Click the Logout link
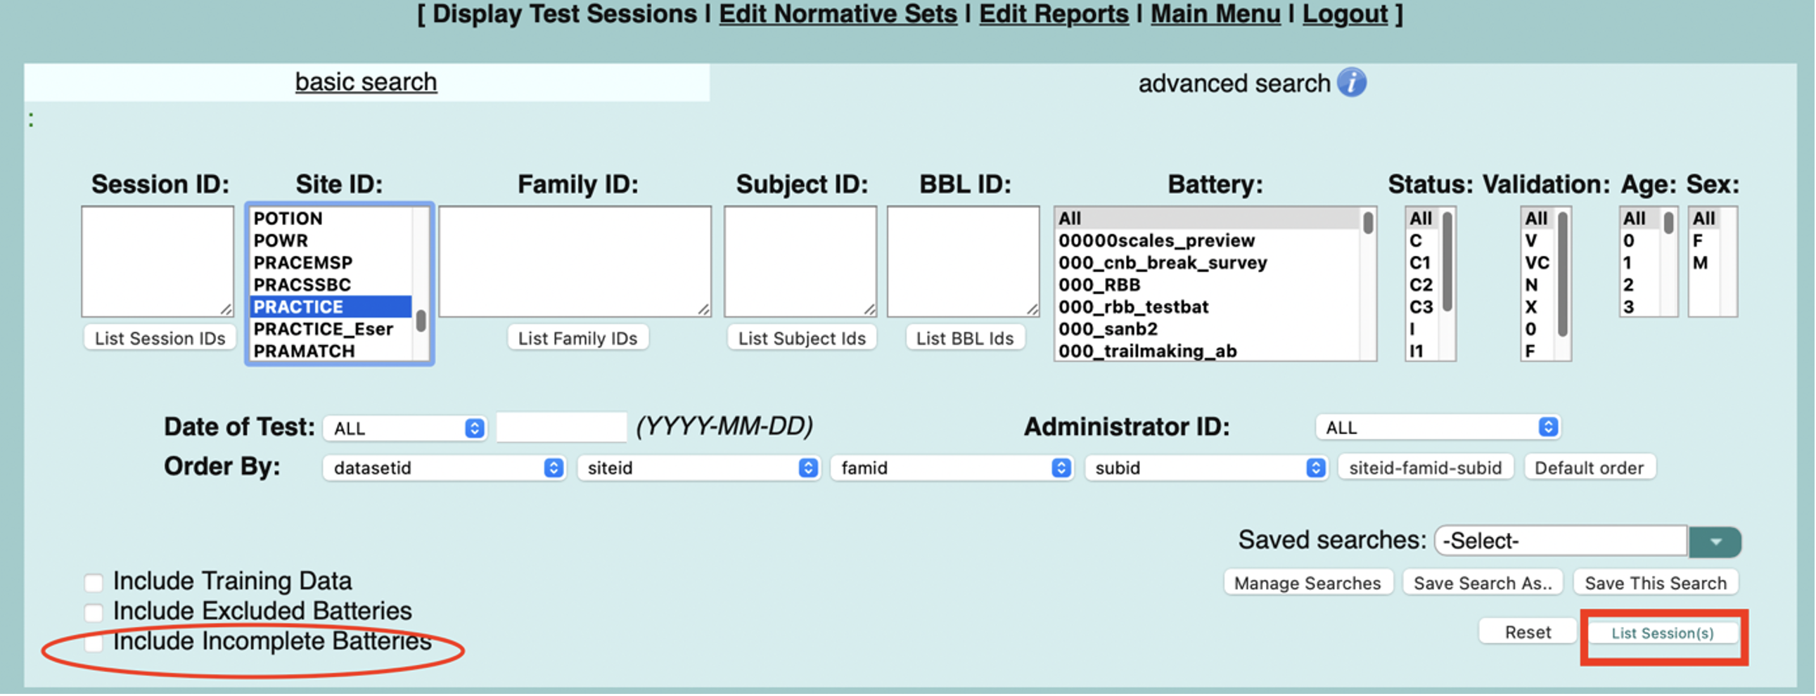Image resolution: width=1816 pixels, height=696 pixels. click(1345, 14)
